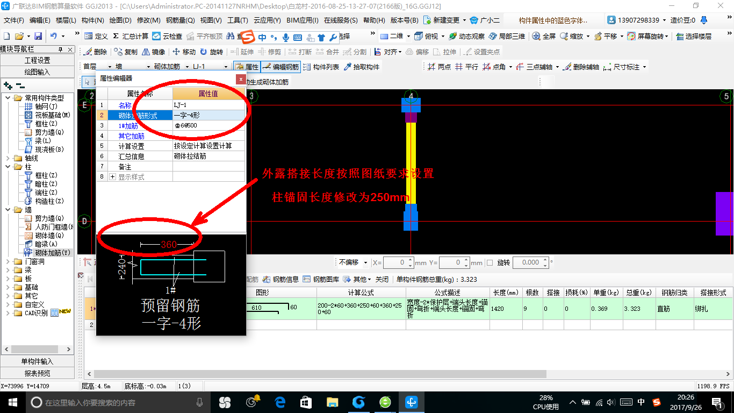Open the 不偏移 offset dropdown
Viewport: 734px width, 413px height.
pos(366,262)
